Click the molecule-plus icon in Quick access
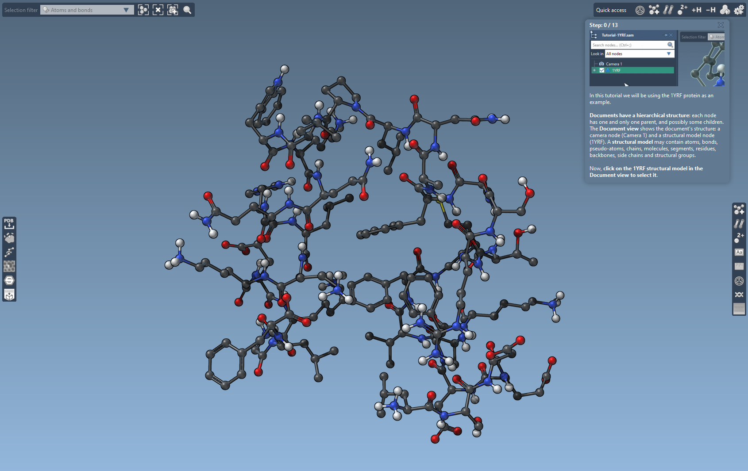Viewport: 748px width, 471px height. point(725,10)
